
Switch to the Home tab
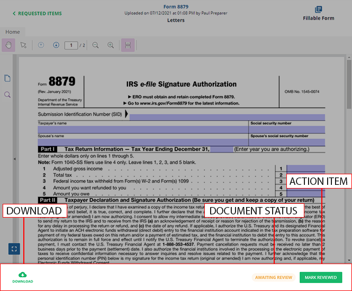coord(13,32)
